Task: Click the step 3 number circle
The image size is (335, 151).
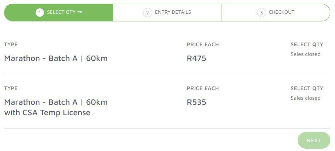Action: click(x=261, y=13)
